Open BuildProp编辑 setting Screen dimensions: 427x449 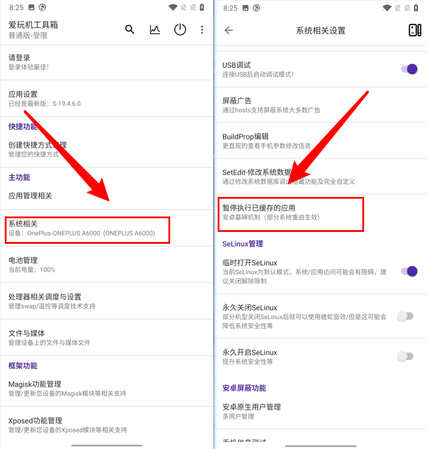coord(320,141)
